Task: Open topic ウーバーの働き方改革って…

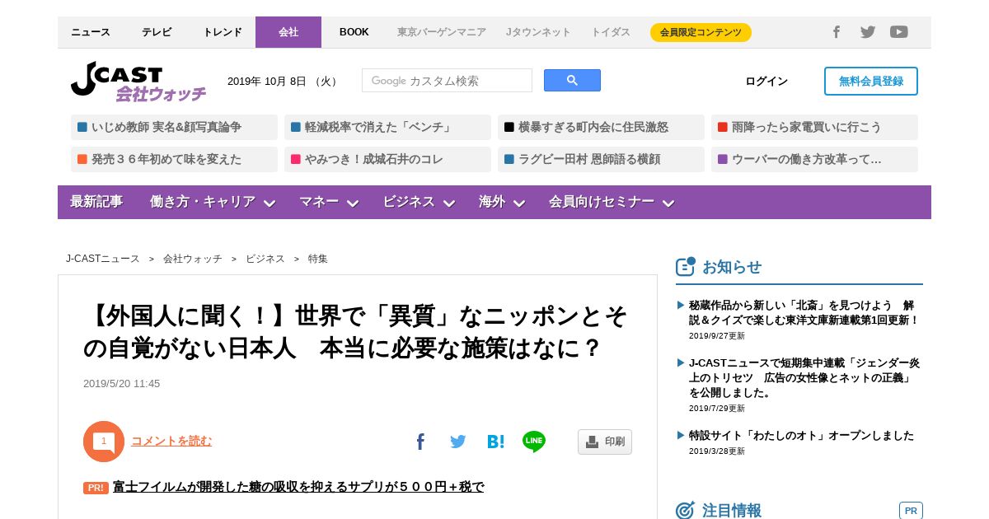Action: 814,159
